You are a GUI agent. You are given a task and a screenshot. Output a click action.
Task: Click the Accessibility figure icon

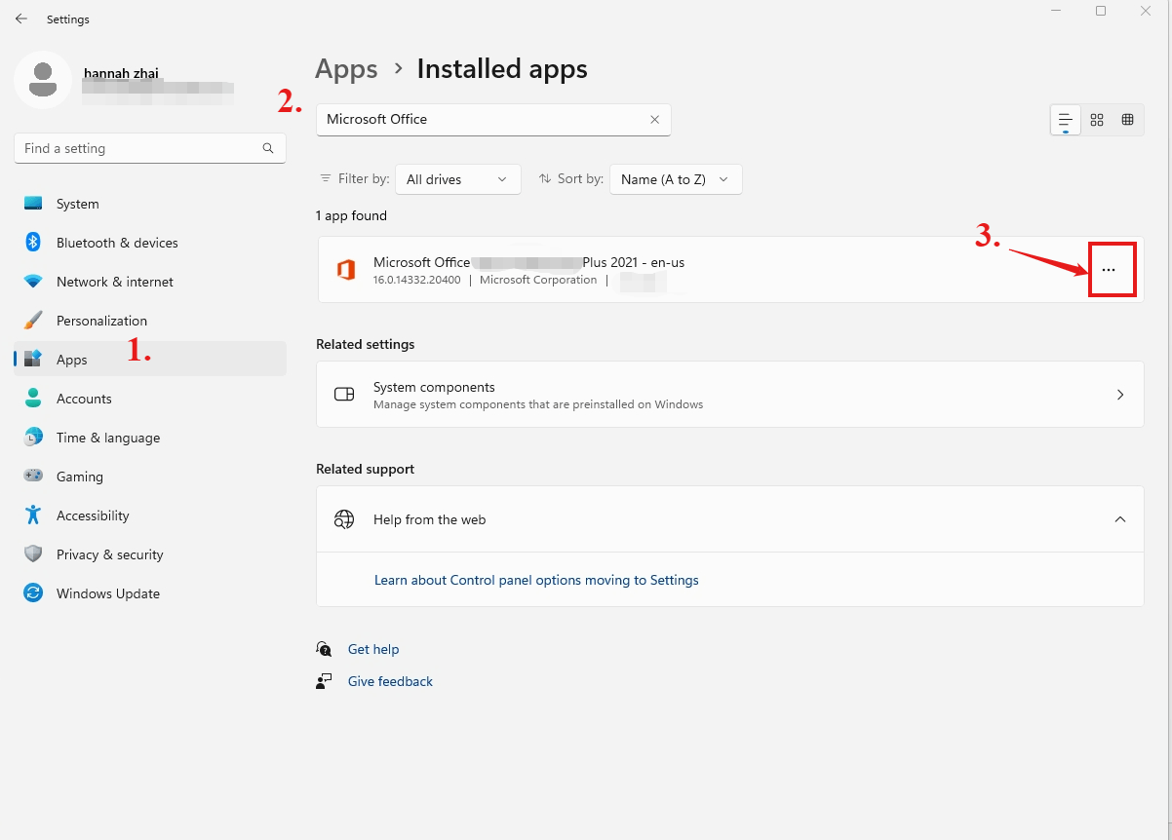(33, 515)
